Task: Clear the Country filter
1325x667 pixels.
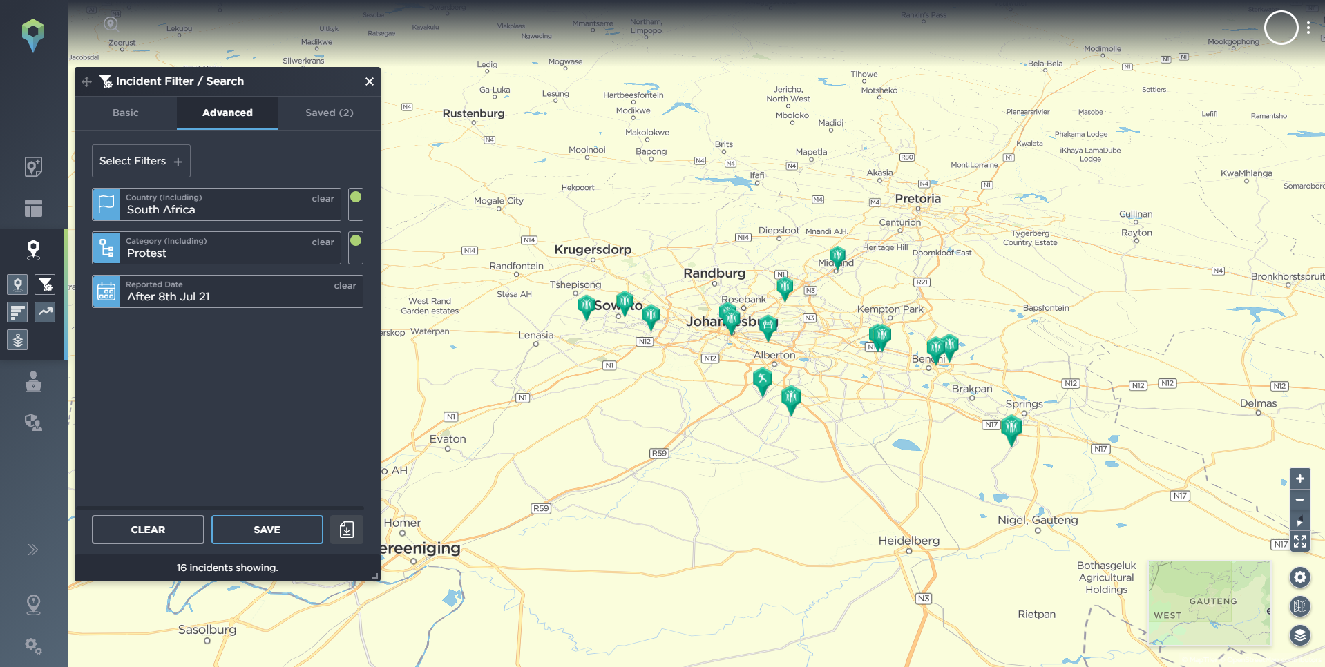Action: click(x=323, y=199)
